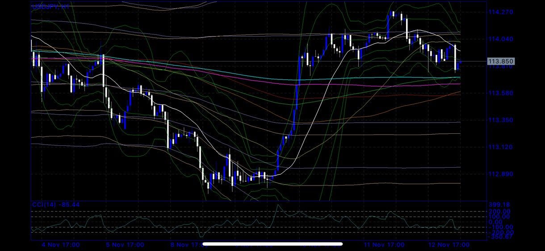Screen dimensions: 545x251
Task: Click the 113.120 price scale label
Action: [x=501, y=147]
